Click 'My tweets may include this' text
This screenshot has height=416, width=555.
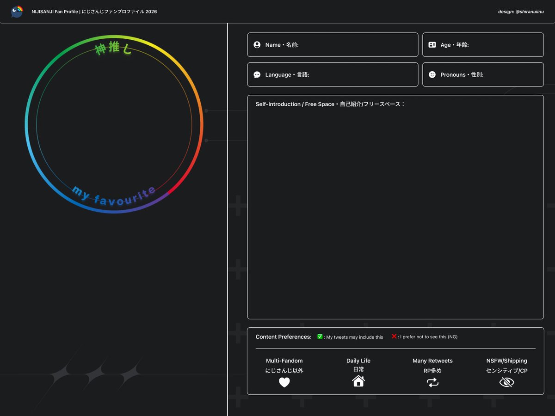click(x=355, y=337)
